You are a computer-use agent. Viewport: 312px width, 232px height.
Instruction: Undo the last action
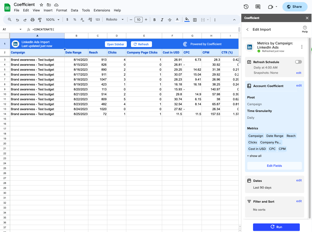(x=17, y=19)
